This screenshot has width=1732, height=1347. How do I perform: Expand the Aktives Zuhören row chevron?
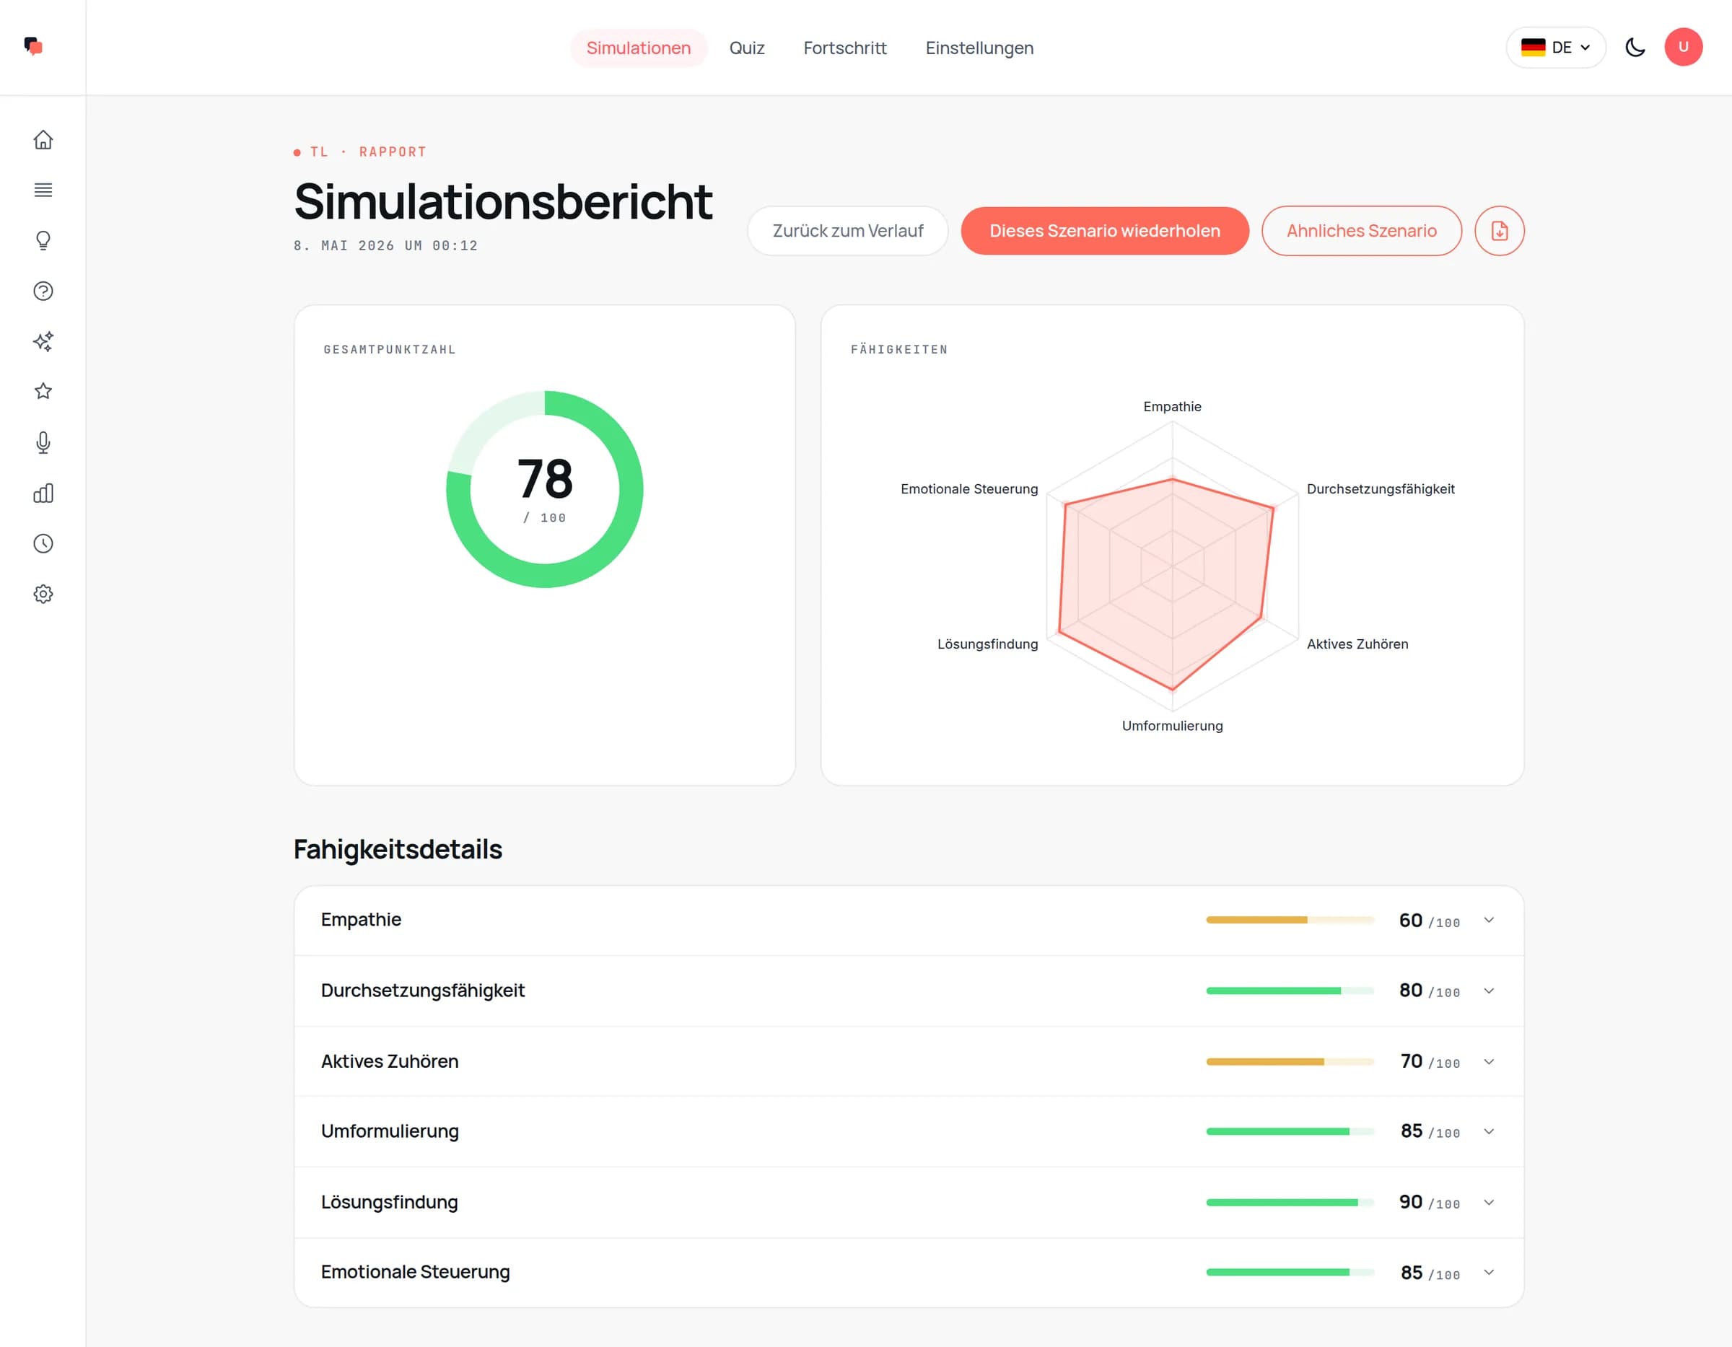pos(1489,1061)
